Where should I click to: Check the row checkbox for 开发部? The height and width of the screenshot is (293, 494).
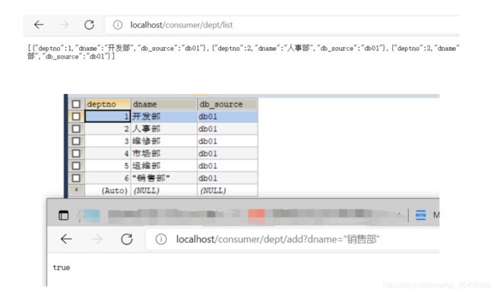point(76,116)
